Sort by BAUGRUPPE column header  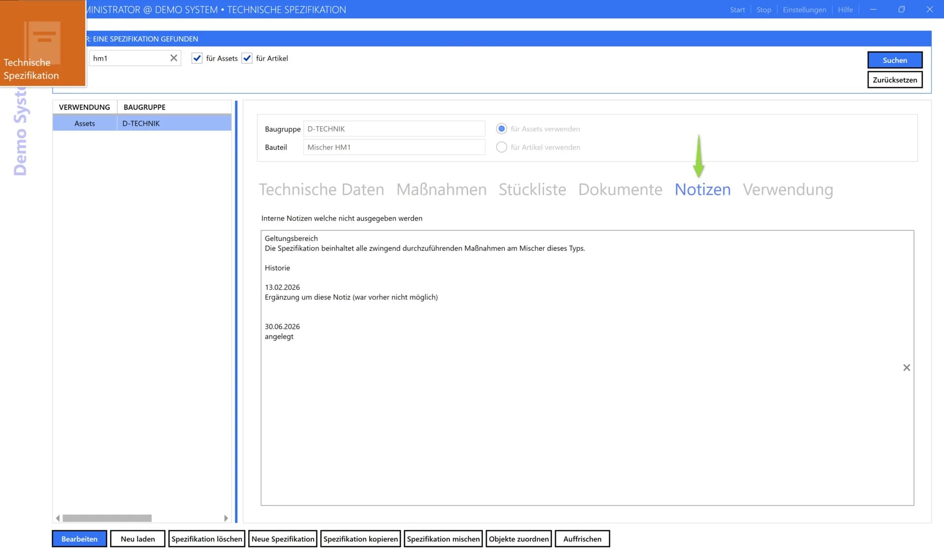click(x=145, y=107)
